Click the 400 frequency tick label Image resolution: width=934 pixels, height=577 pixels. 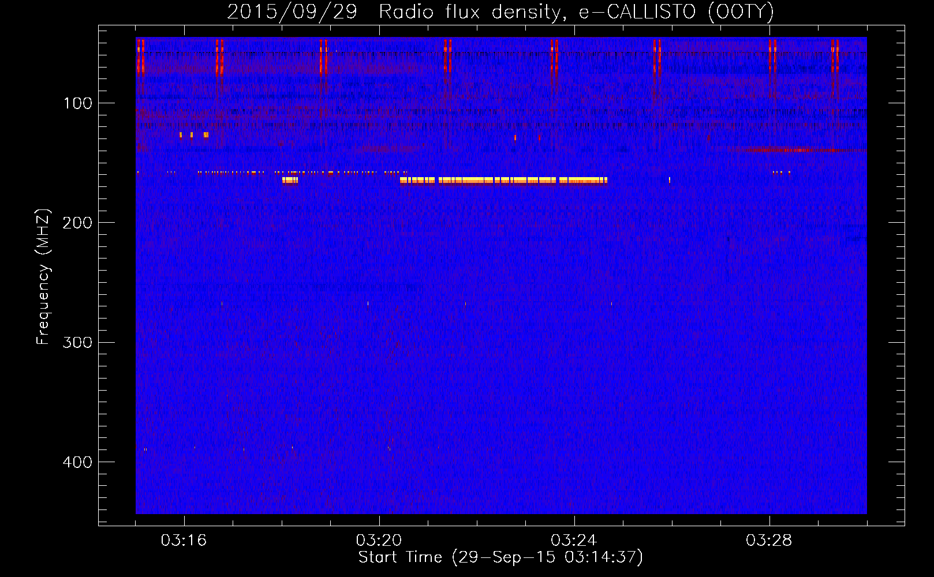[x=78, y=462]
